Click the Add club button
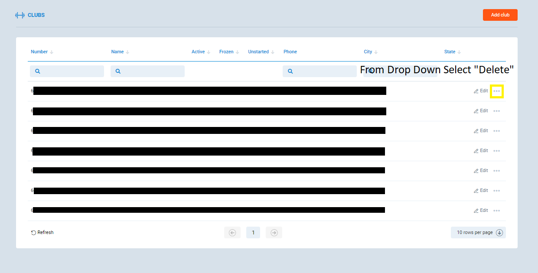Viewport: 538px width, 273px height. pyautogui.click(x=500, y=15)
